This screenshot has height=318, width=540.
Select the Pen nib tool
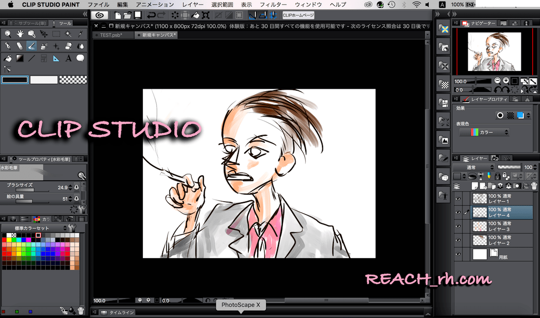pyautogui.click(x=7, y=46)
